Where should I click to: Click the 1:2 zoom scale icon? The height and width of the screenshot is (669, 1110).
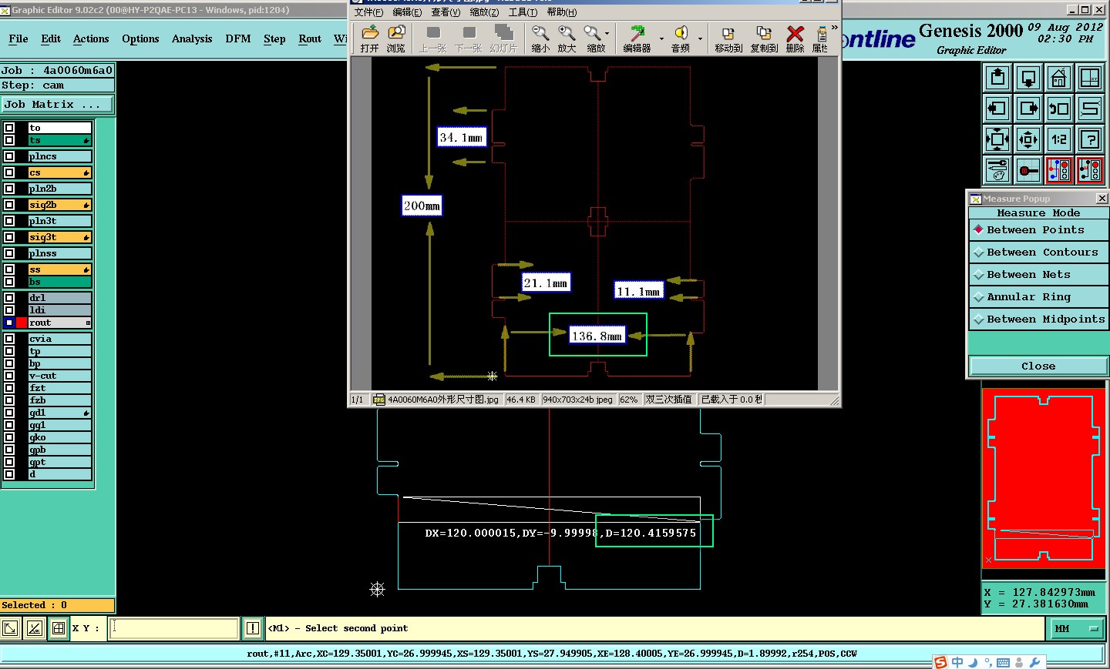[1059, 139]
